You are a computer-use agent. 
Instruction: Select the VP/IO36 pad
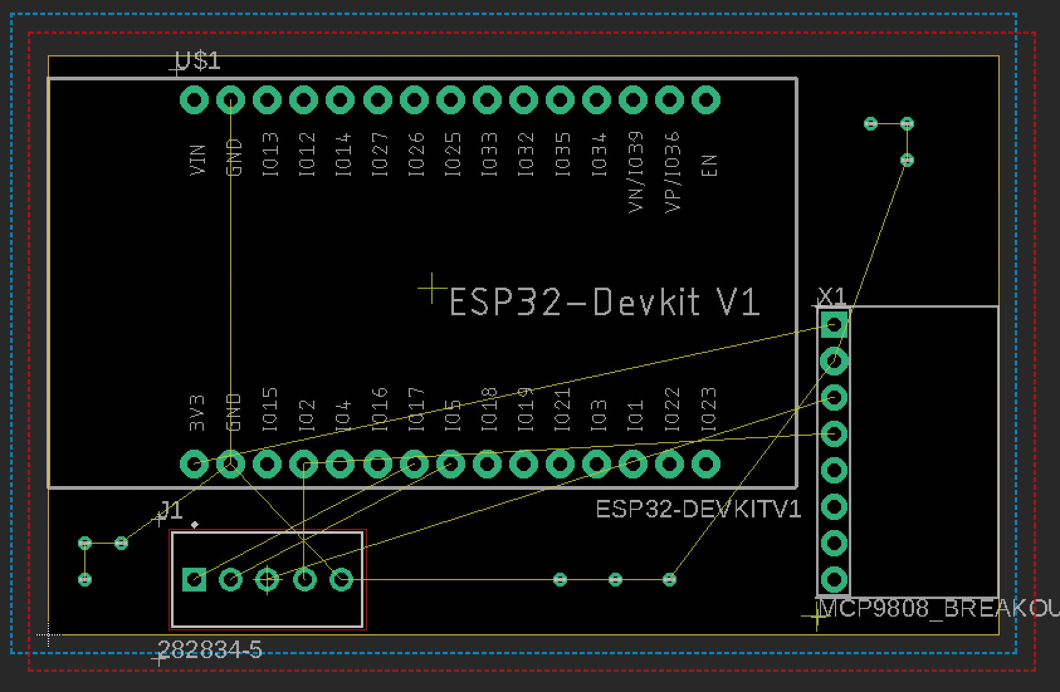click(669, 100)
